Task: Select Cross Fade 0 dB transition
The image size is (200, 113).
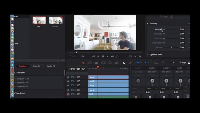Action: pos(22,86)
